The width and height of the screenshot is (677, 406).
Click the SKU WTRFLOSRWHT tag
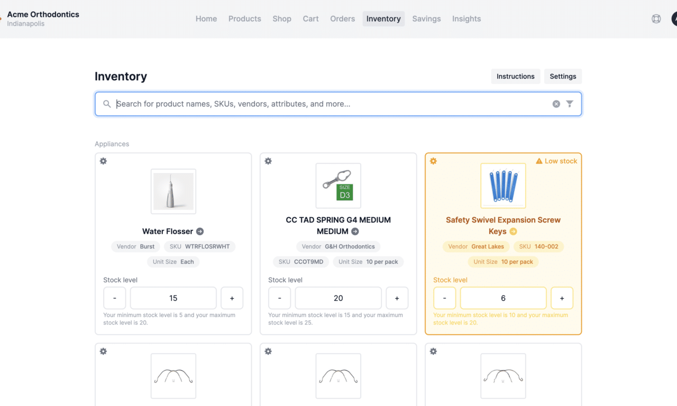pyautogui.click(x=200, y=247)
